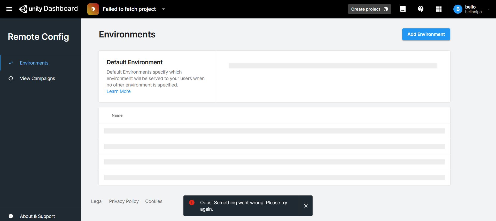Click the Oops! Something went wrong message
Image resolution: width=496 pixels, height=221 pixels.
(244, 206)
